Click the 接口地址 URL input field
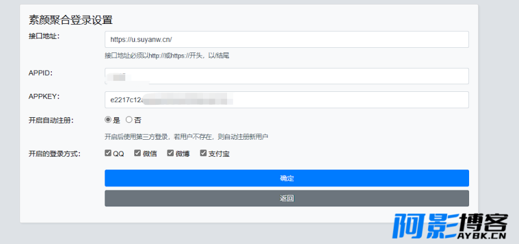This screenshot has height=244, width=519. (287, 39)
